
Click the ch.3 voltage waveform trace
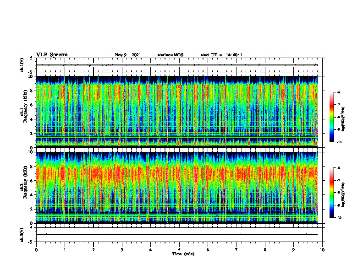click(x=177, y=235)
